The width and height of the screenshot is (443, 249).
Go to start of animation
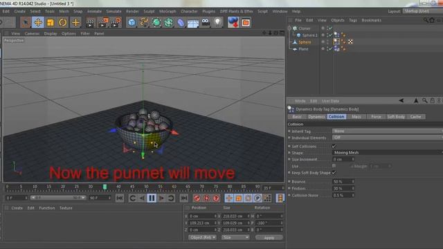click(120, 199)
